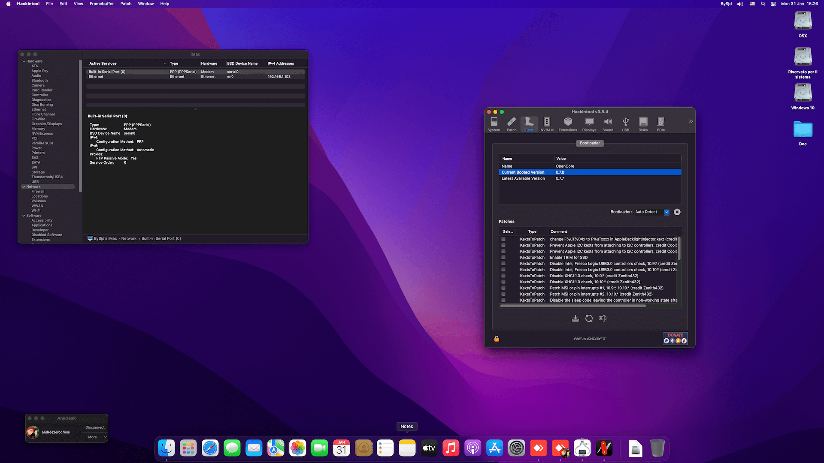This screenshot has height=463, width=824.
Task: Click the download icon below the patches list
Action: [x=576, y=318]
